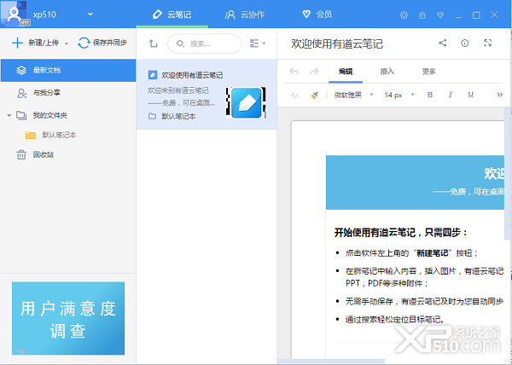Image resolution: width=512 pixels, height=365 pixels.
Task: Click note title 欢迎使用有道云笔记 field
Action: pos(337,43)
